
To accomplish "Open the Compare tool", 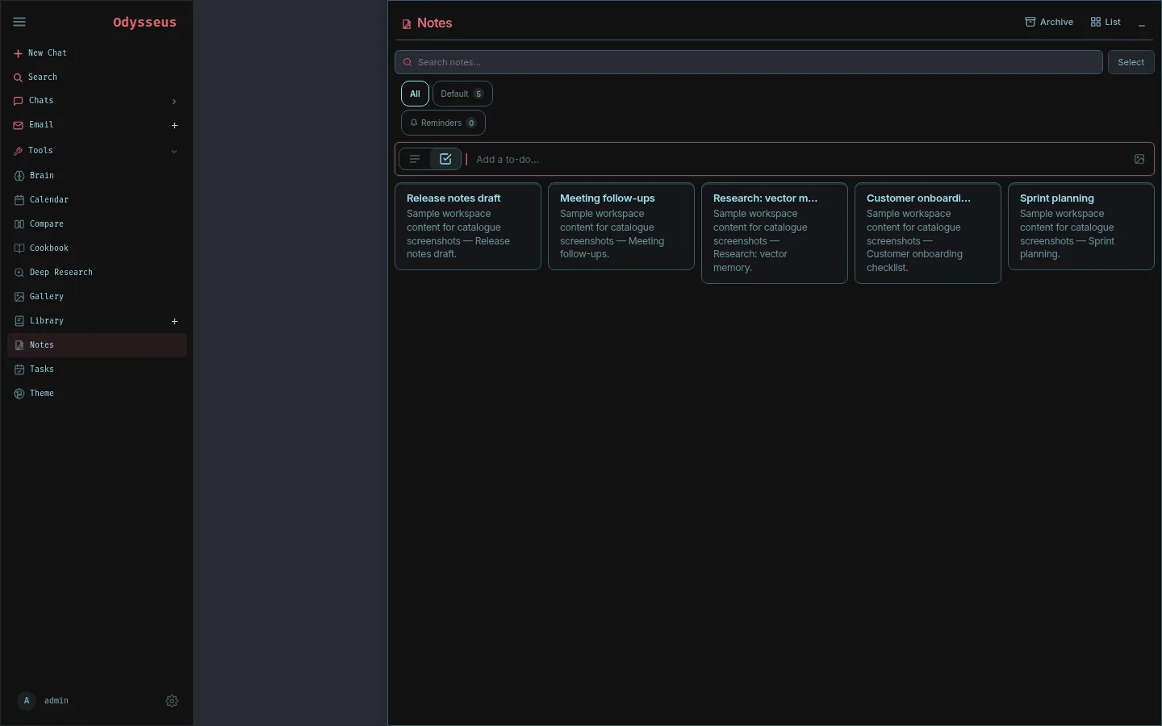I will pyautogui.click(x=97, y=223).
